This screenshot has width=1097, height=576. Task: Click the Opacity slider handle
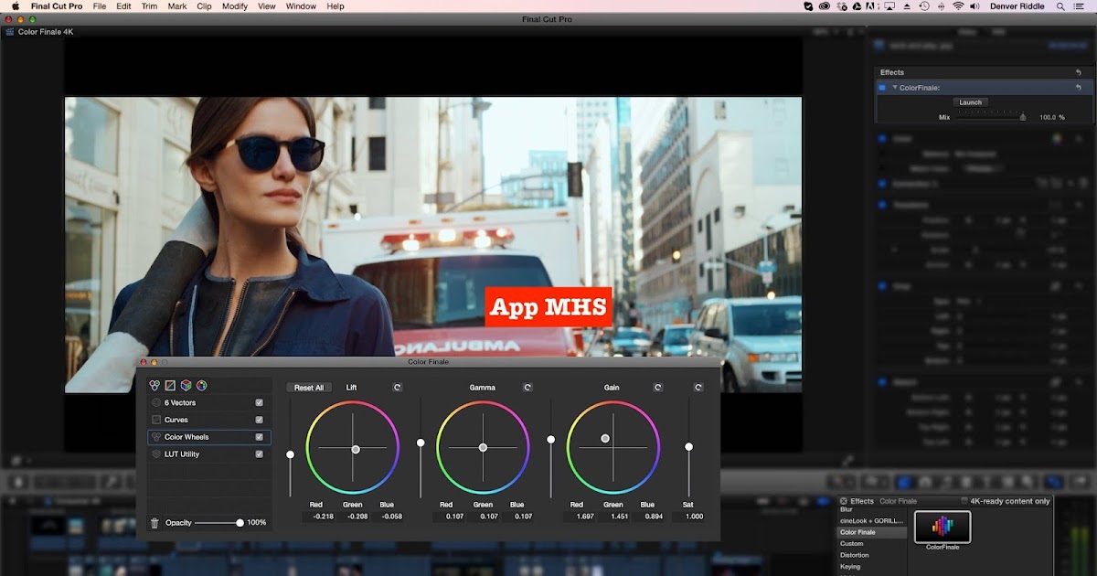(240, 523)
